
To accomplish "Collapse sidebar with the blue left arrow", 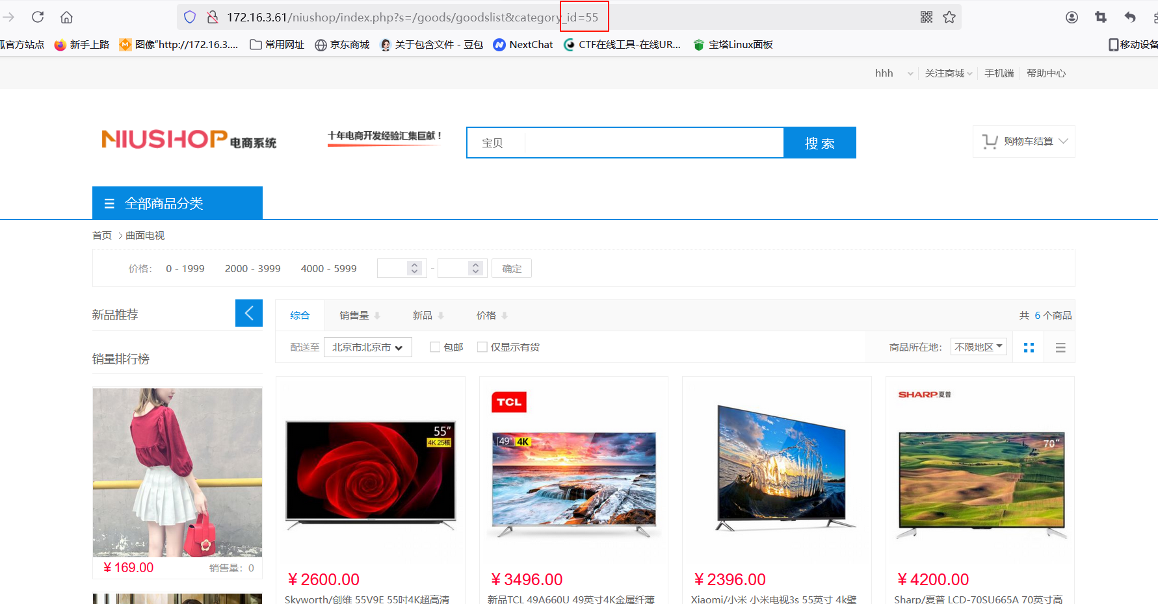I will click(249, 313).
